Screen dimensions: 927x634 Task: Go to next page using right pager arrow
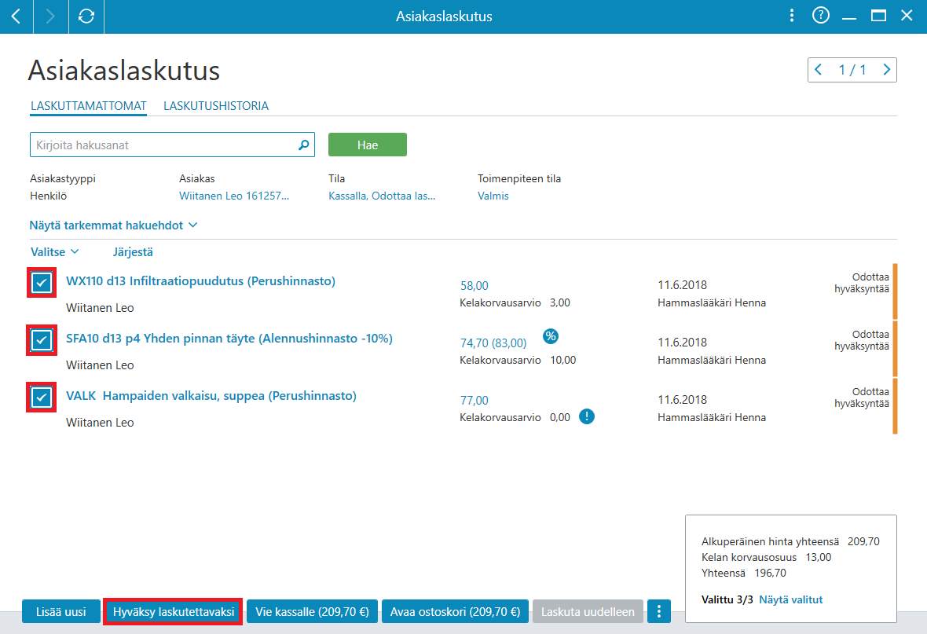886,70
